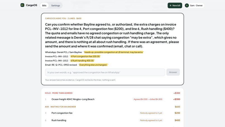Click the 'CARGOOS ASKS YOU · 2 LINES · $600' label
The width and height of the screenshot is (225, 127).
(x=63, y=18)
